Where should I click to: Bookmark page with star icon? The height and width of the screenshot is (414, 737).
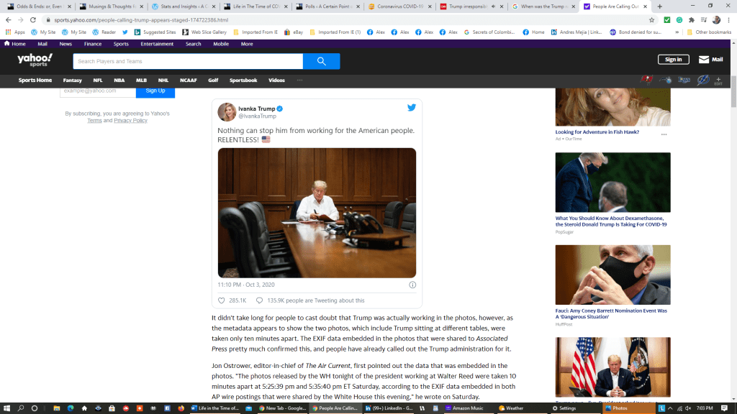[651, 20]
